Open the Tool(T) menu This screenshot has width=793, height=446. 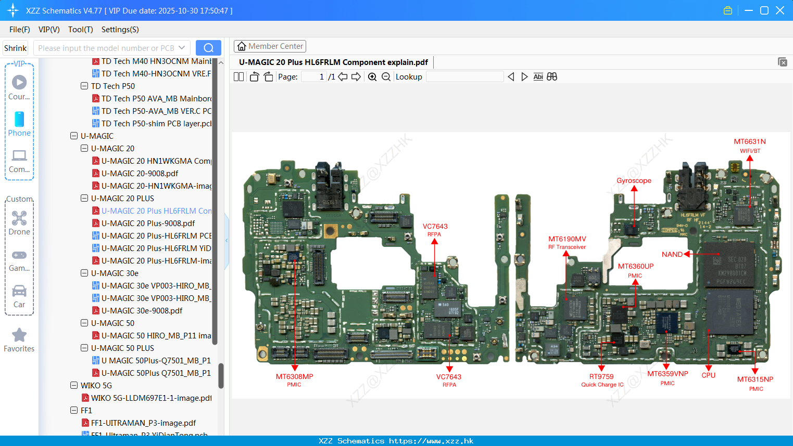(81, 30)
